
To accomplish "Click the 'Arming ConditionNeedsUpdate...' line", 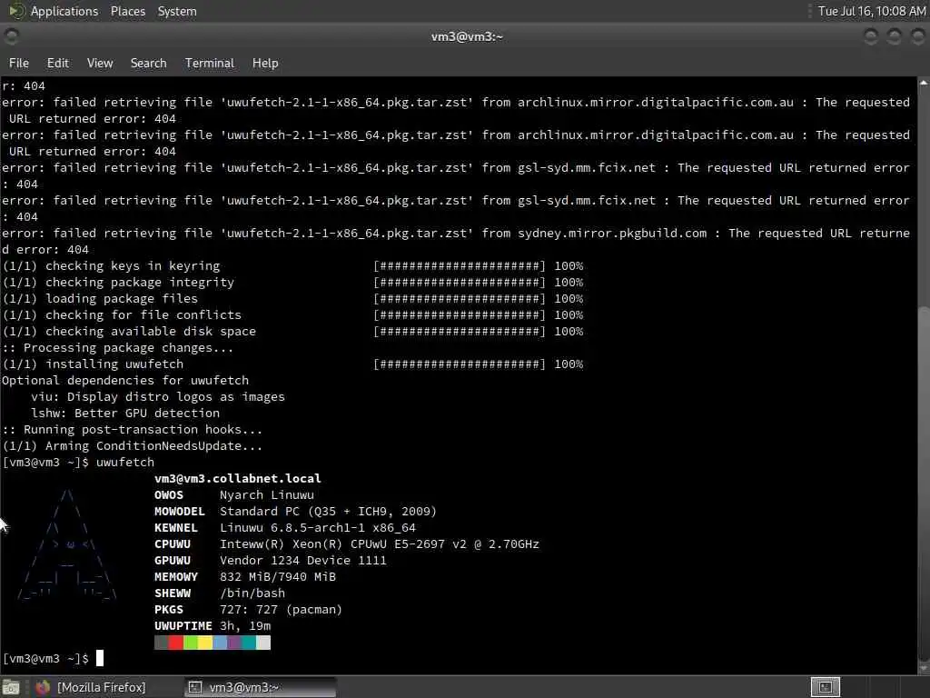I will [x=133, y=445].
